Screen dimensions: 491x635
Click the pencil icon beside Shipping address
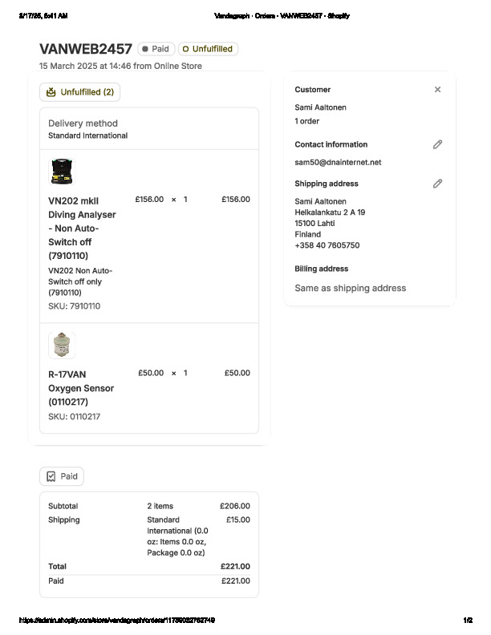(437, 184)
